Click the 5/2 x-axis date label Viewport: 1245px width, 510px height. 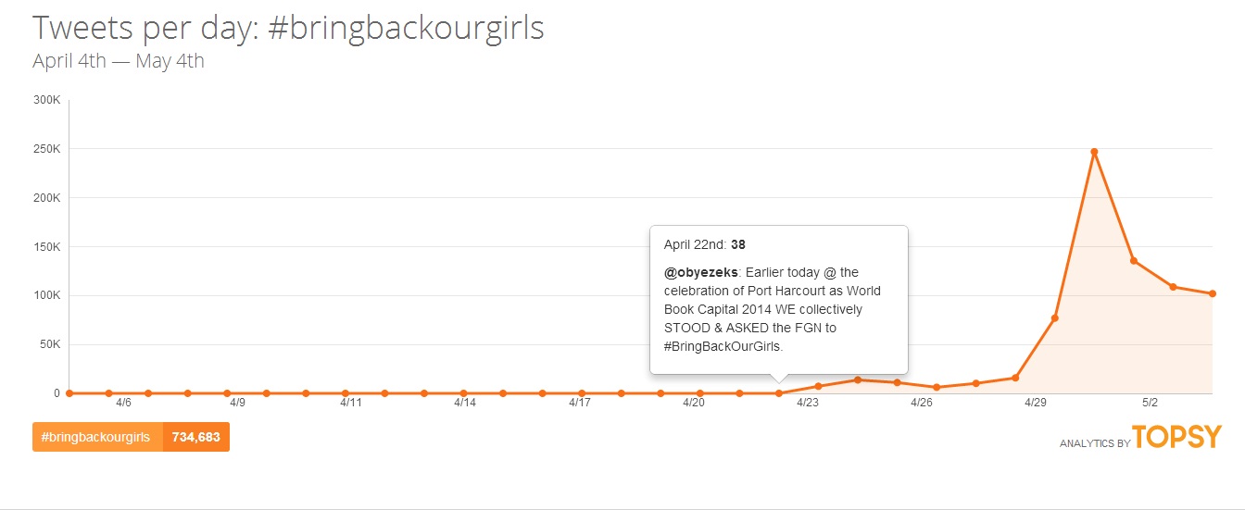1150,403
